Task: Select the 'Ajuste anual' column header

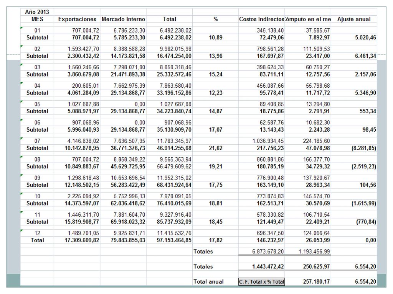Action: coord(353,19)
